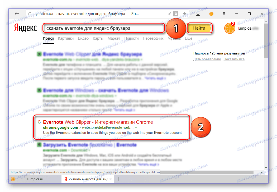Open the turbo mode rocket icon
The image size is (277, 192).
[x=169, y=14]
